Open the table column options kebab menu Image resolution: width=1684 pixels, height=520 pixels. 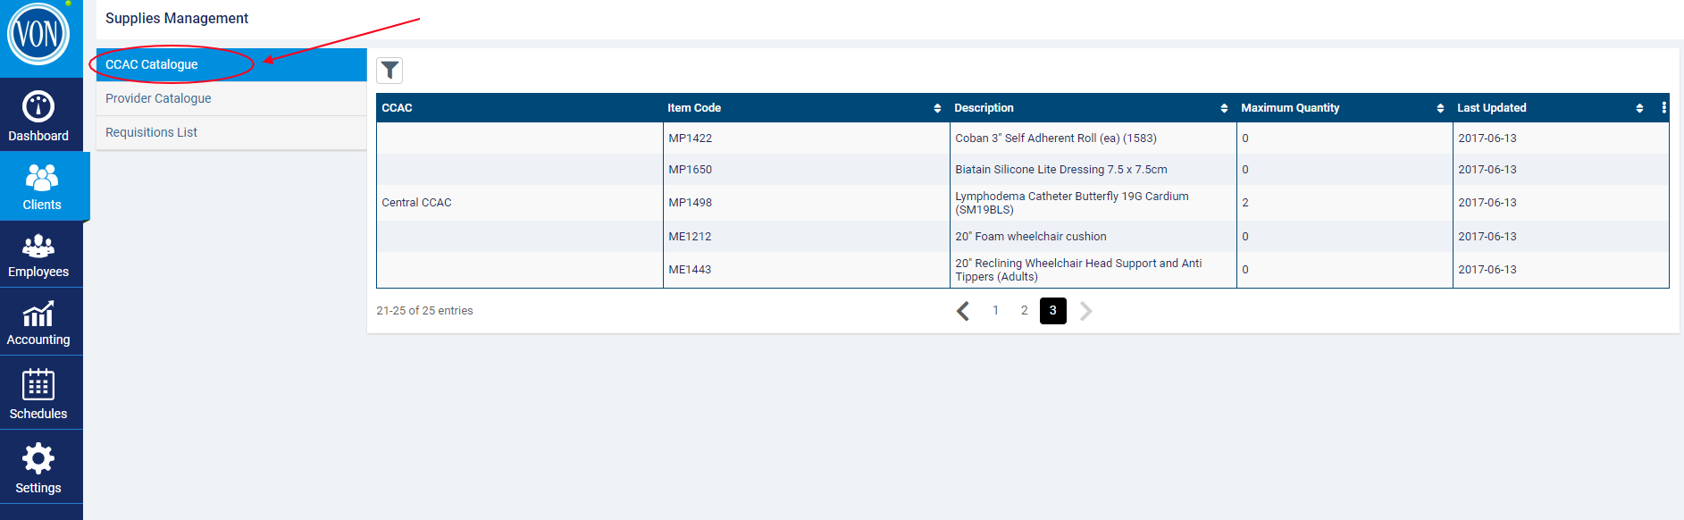1663,107
